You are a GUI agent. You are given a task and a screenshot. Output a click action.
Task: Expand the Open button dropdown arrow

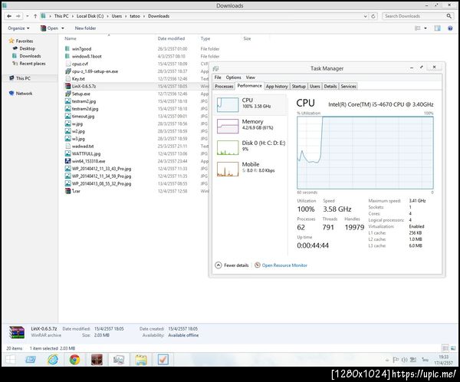tap(63, 28)
